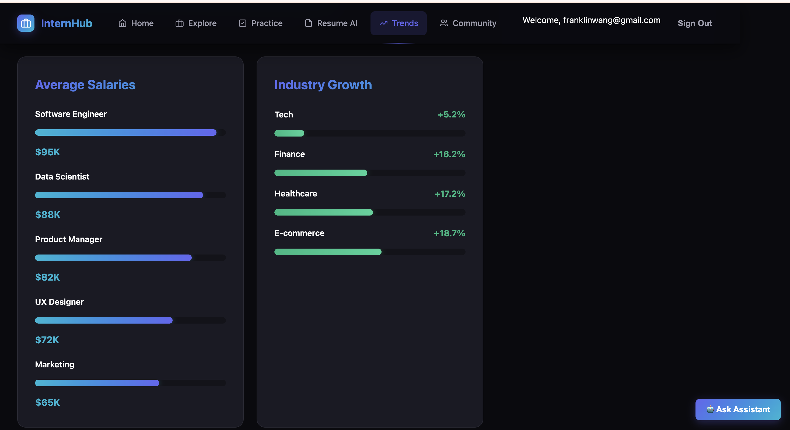Screen dimensions: 790x430
Task: Click the Community people icon
Action: [443, 23]
